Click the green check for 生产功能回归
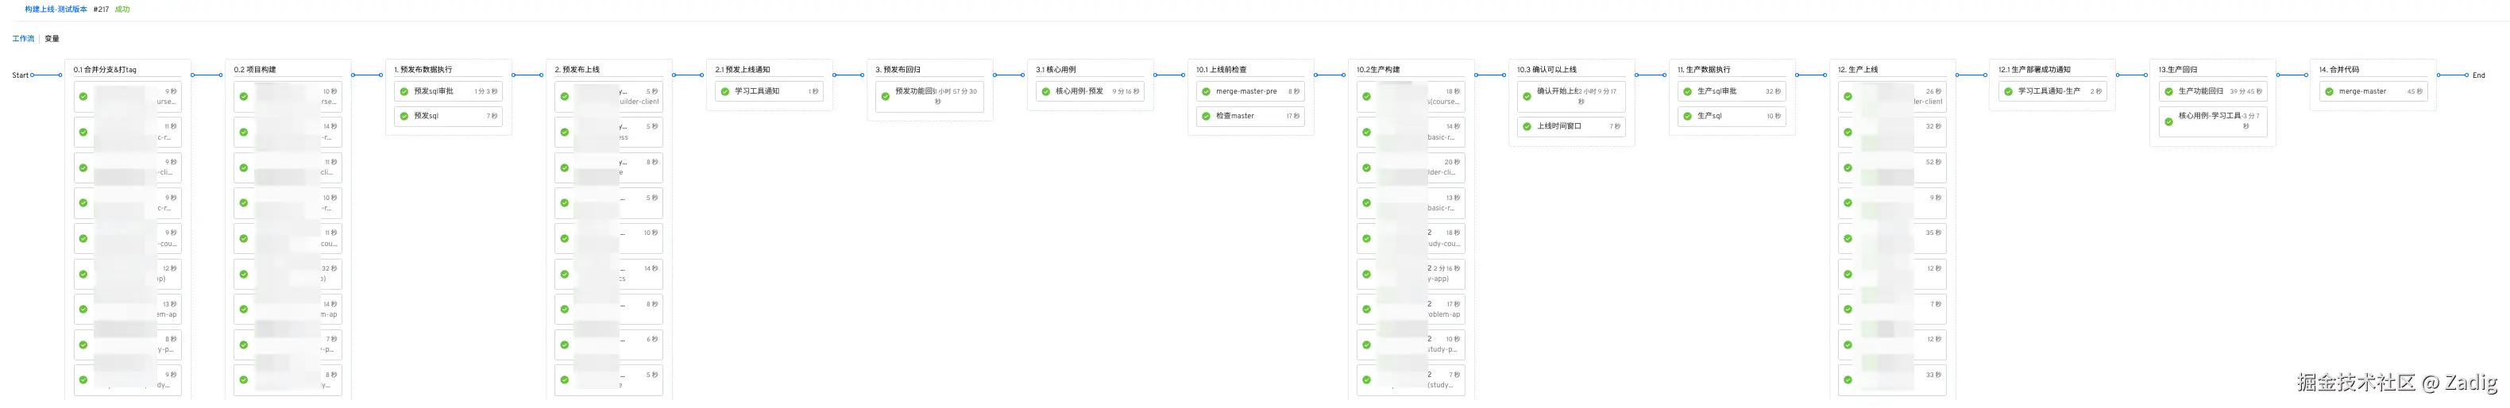Image resolution: width=2510 pixels, height=408 pixels. tap(2169, 91)
